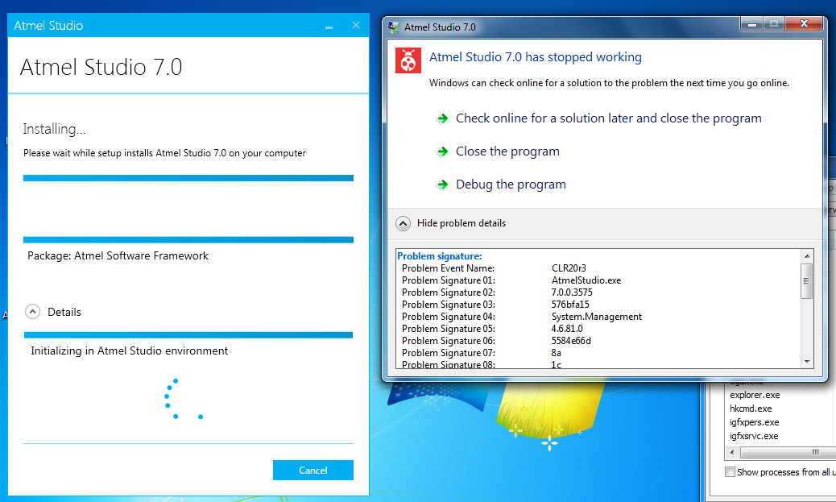Choose Check online for a solution later
This screenshot has width=836, height=502.
(x=608, y=118)
